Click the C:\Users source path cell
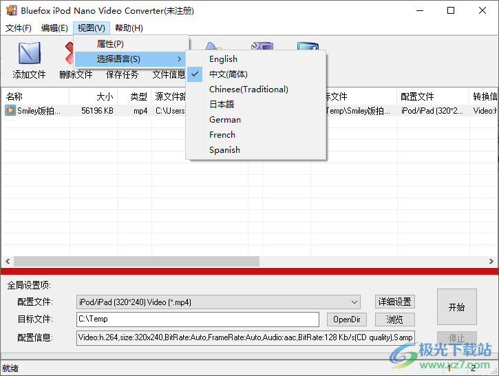 pos(170,111)
